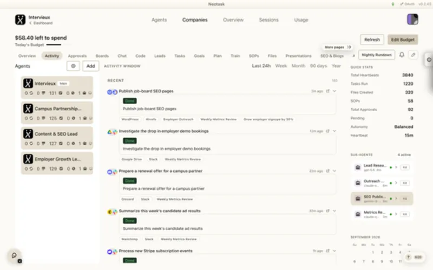Open the agents settings gear next to Add
Image resolution: width=433 pixels, height=270 pixels.
point(73,66)
